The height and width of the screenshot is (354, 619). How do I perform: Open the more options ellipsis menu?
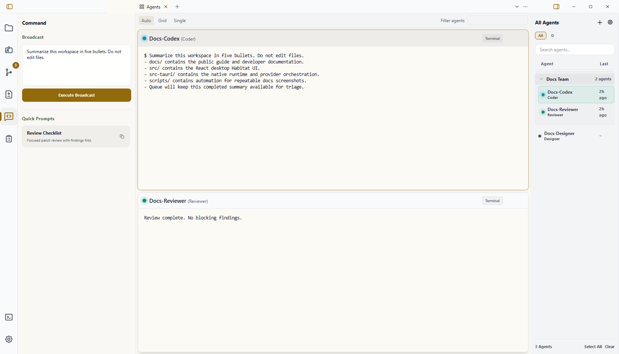[x=525, y=7]
